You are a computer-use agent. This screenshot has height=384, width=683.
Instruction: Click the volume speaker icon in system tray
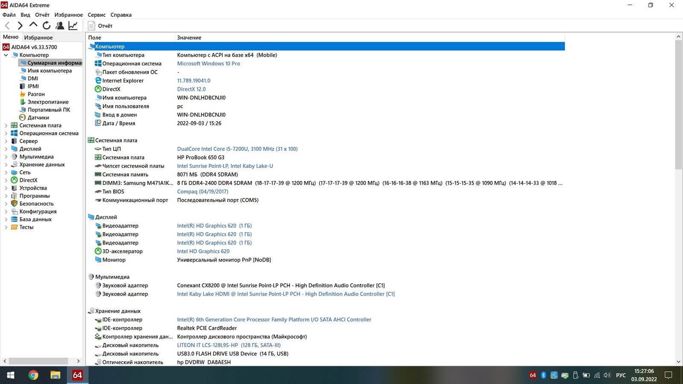[607, 375]
